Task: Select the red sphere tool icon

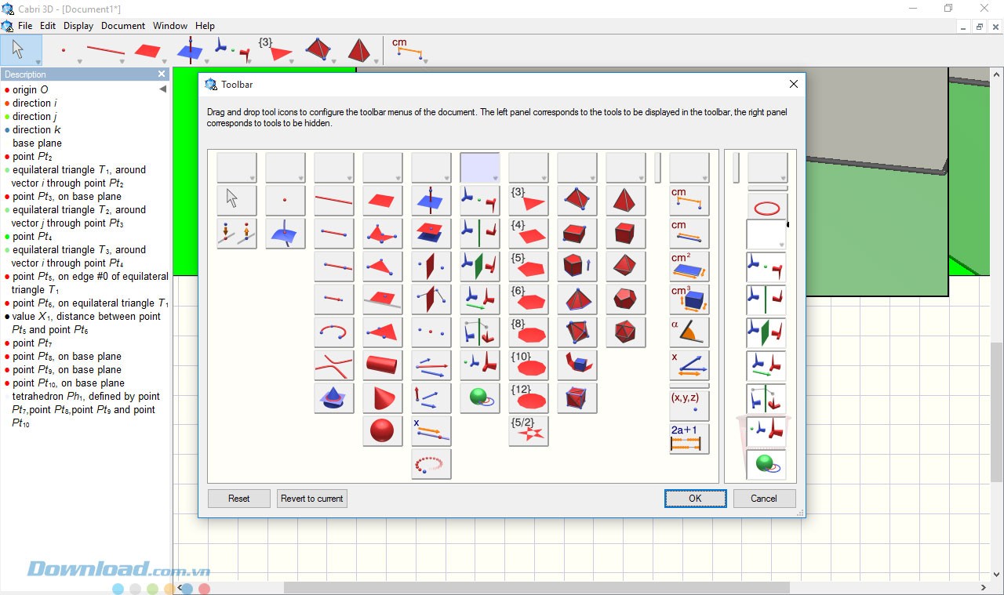Action: pos(382,430)
